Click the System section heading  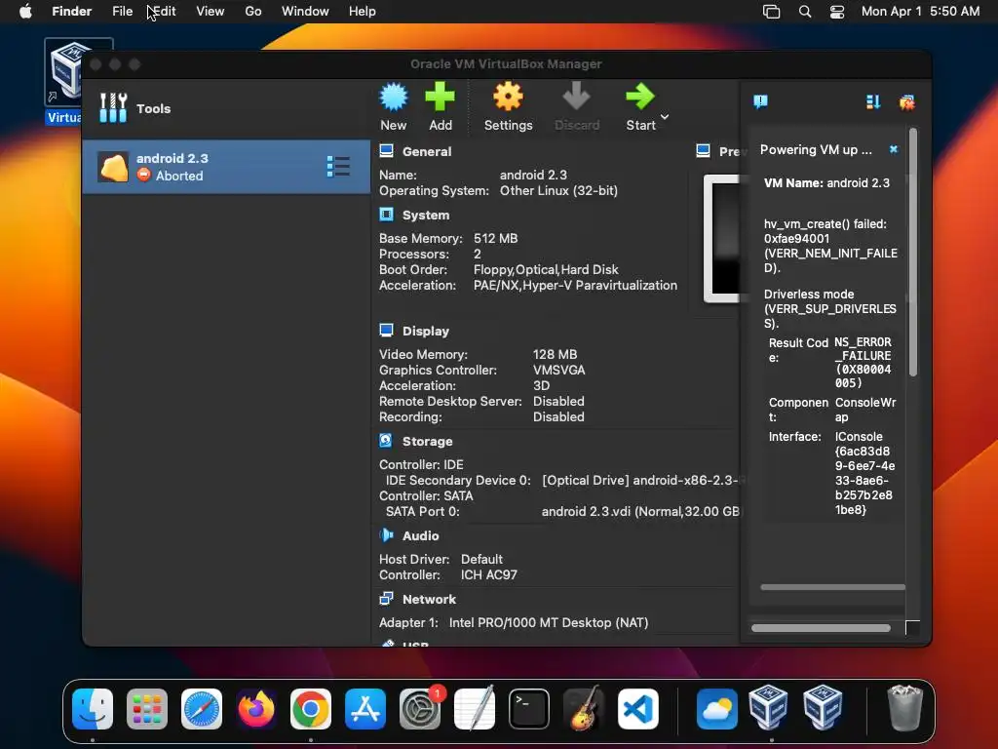coord(426,216)
